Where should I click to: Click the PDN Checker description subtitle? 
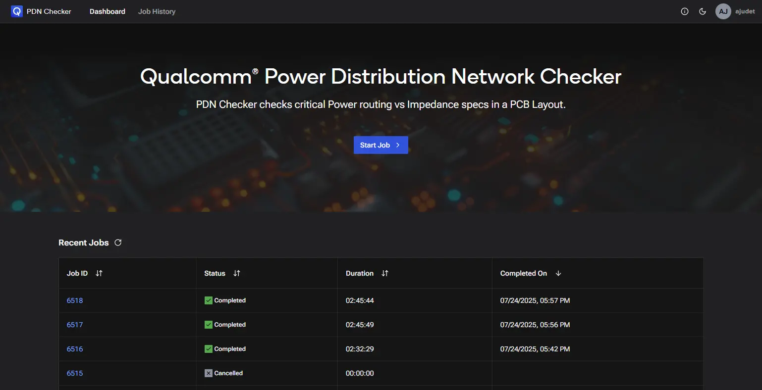(381, 104)
